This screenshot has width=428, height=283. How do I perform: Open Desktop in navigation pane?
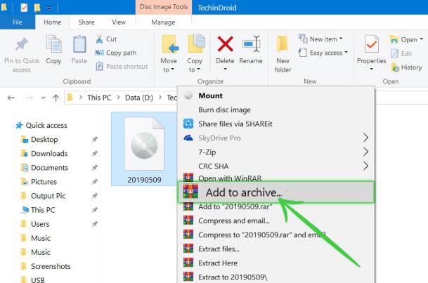(44, 140)
